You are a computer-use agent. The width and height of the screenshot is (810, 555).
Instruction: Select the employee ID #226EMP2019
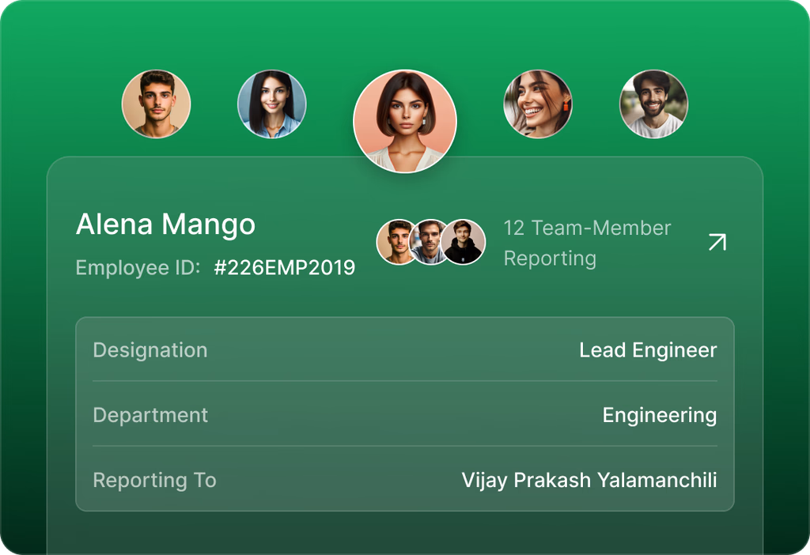(x=285, y=267)
